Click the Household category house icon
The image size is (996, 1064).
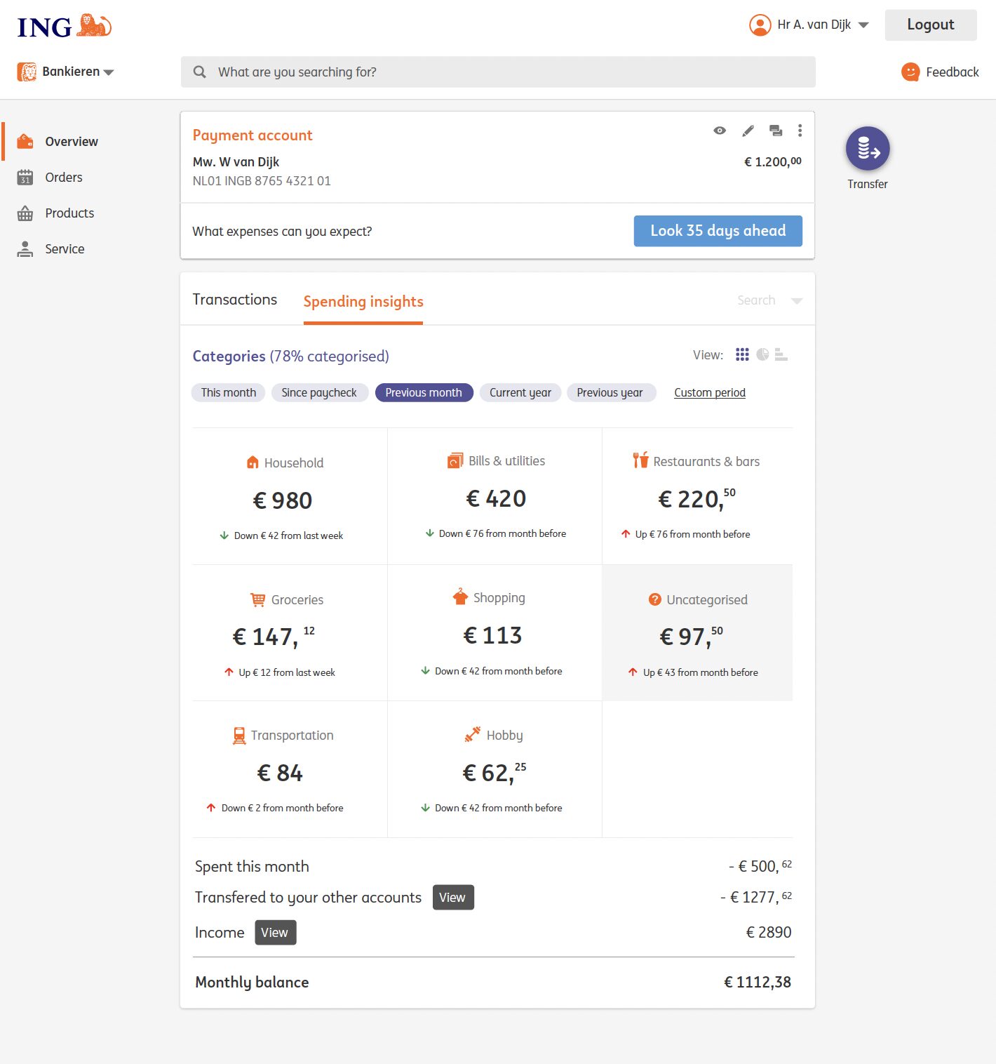coord(253,463)
